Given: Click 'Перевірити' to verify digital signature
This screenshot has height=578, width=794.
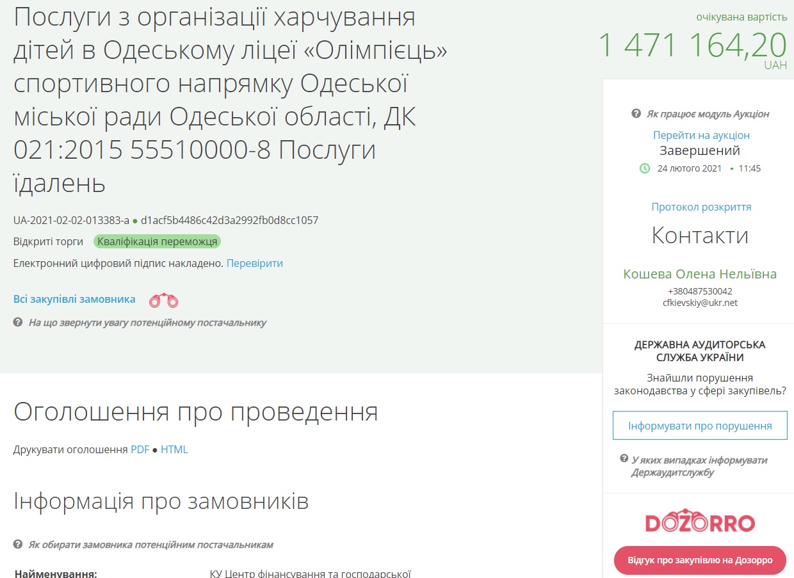Looking at the screenshot, I should pos(254,263).
